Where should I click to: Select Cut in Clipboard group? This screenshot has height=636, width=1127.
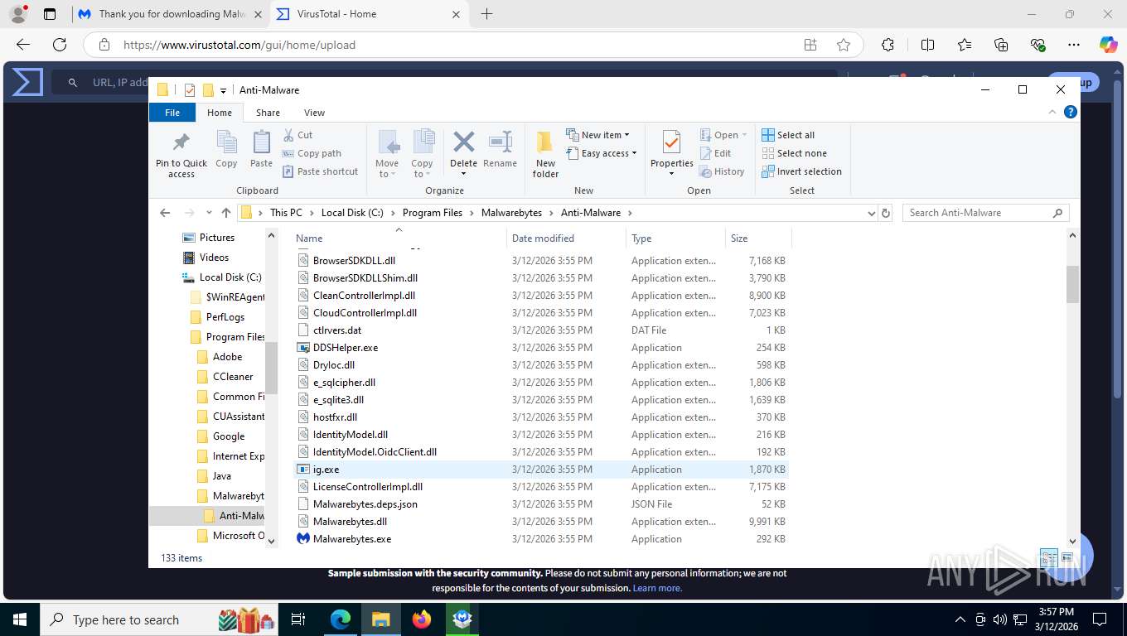(x=297, y=135)
